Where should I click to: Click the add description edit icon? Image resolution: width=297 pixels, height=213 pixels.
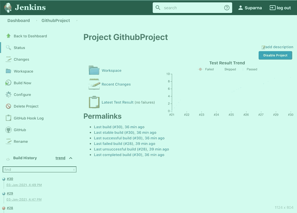263,47
